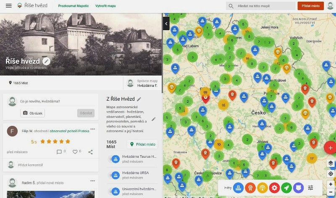Toggle the blue observatory filter
Screen dimensions: 336x198
pos(239,188)
